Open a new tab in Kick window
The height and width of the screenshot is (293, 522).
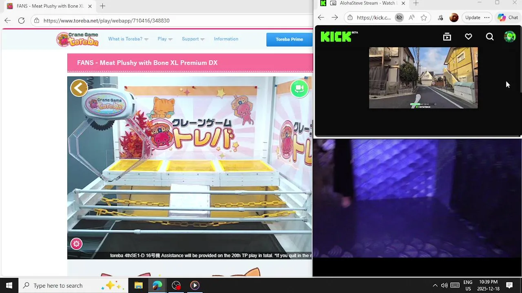416,3
